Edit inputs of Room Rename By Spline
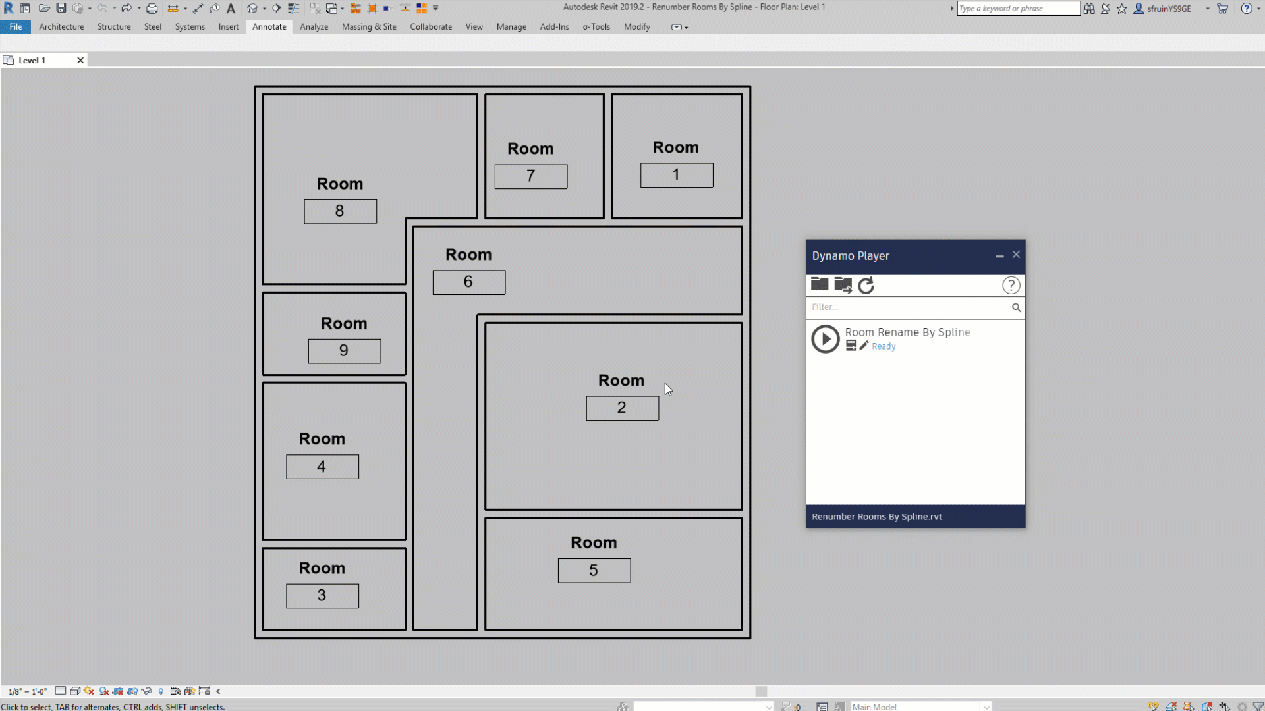1265x711 pixels. point(851,346)
